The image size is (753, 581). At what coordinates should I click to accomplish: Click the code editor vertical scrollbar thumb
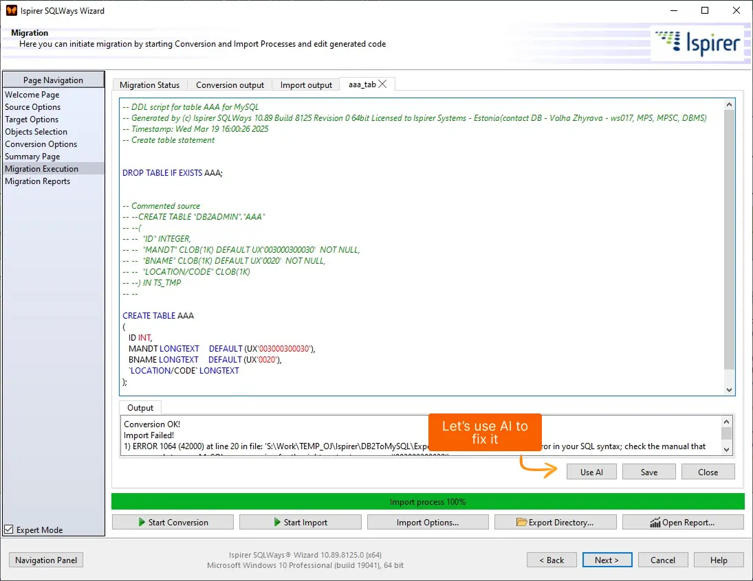[729, 240]
